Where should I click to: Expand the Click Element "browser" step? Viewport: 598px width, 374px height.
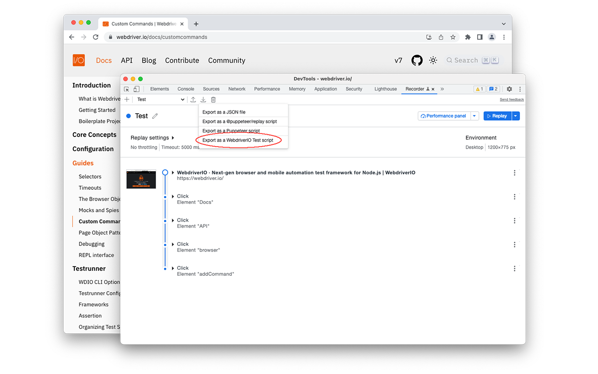(x=173, y=244)
